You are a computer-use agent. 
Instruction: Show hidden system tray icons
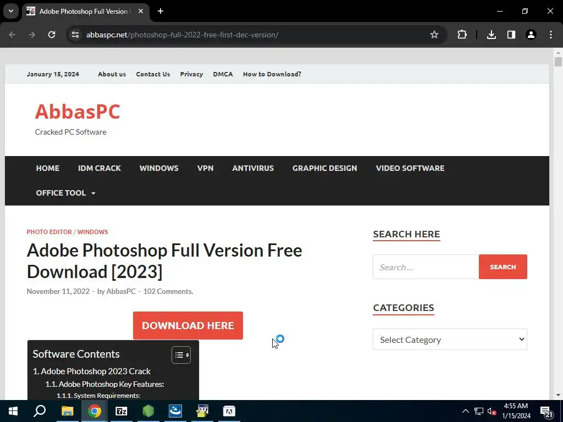(465, 411)
